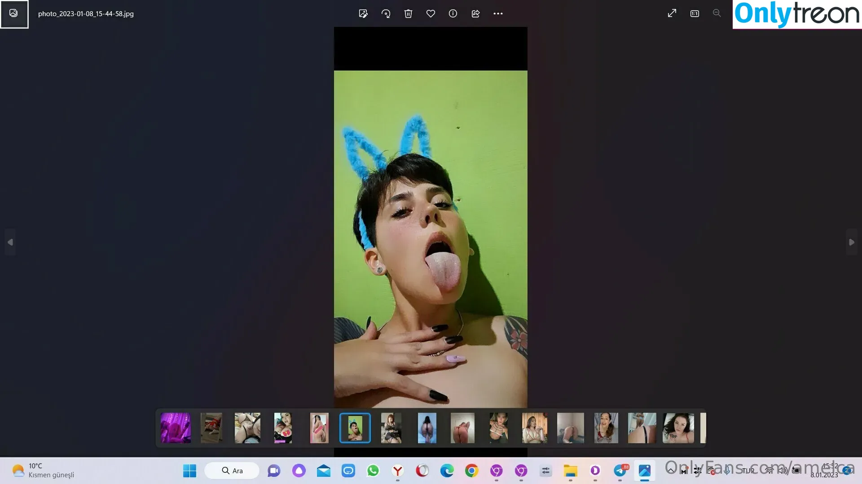Open the clock showing 8.01.2023
Image resolution: width=862 pixels, height=484 pixels.
825,471
